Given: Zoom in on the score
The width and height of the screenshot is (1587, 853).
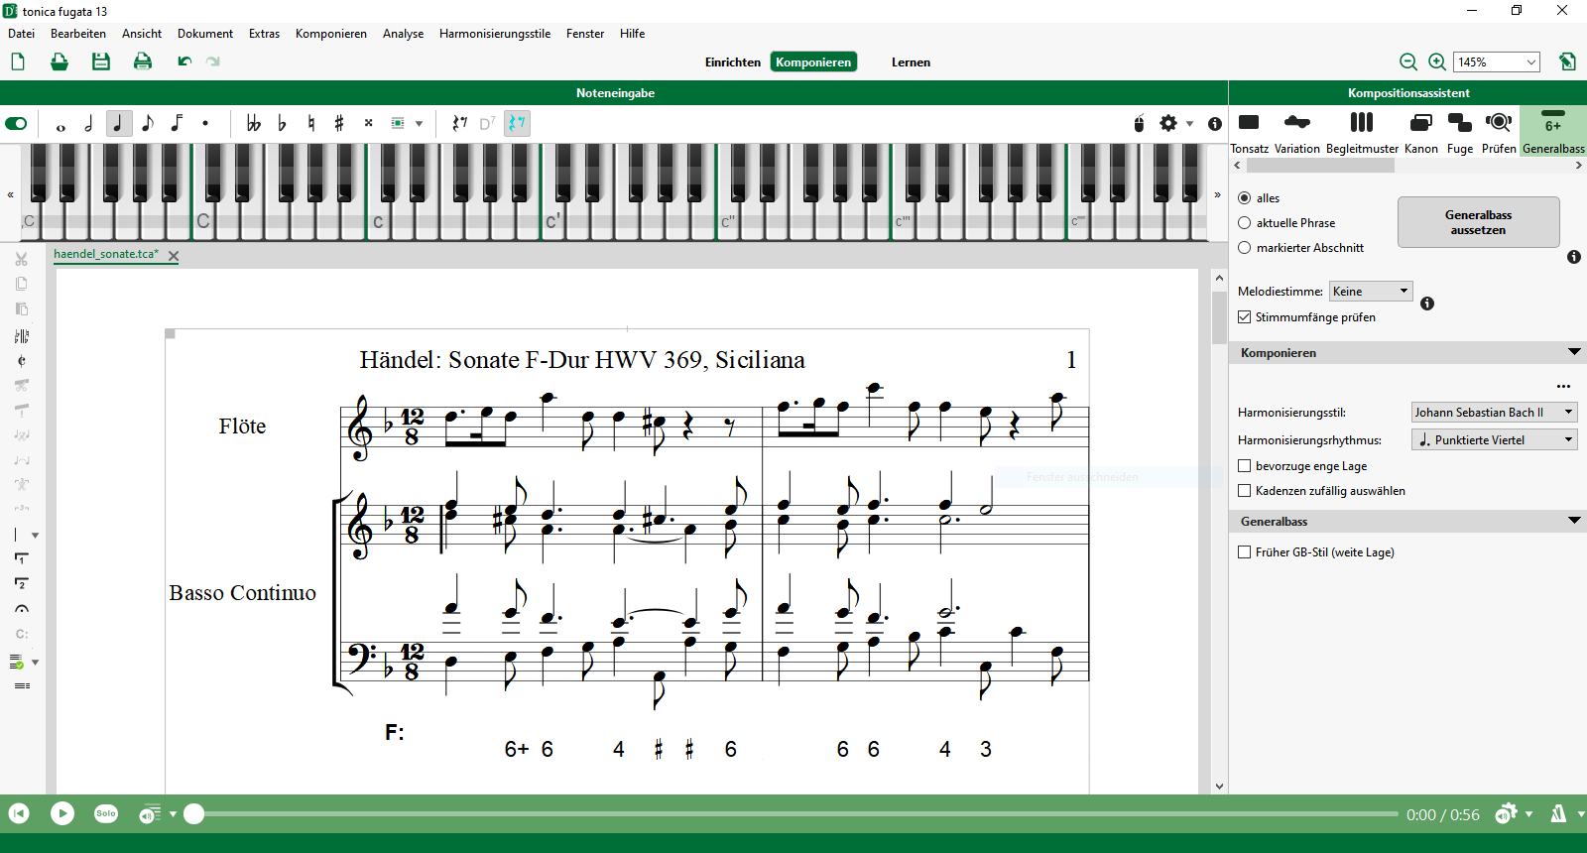Looking at the screenshot, I should 1437,61.
